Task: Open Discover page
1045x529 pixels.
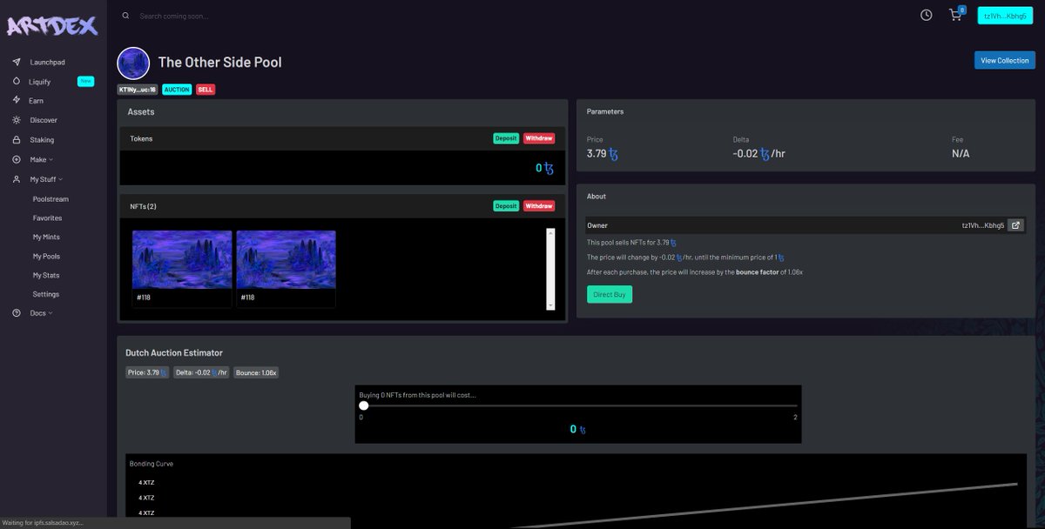Action: click(x=44, y=120)
